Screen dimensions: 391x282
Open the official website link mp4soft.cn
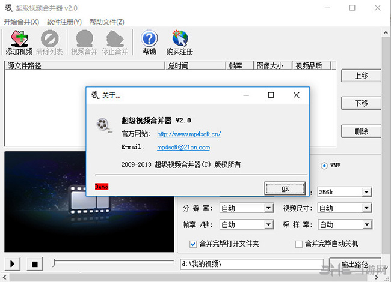189,134
